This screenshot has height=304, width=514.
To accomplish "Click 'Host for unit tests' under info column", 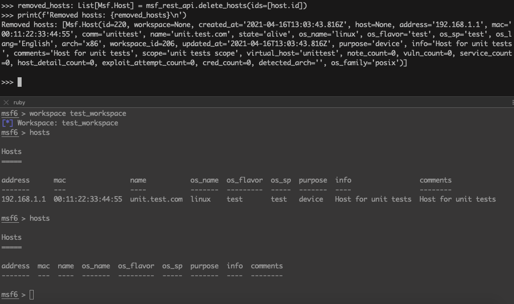I will click(x=373, y=199).
